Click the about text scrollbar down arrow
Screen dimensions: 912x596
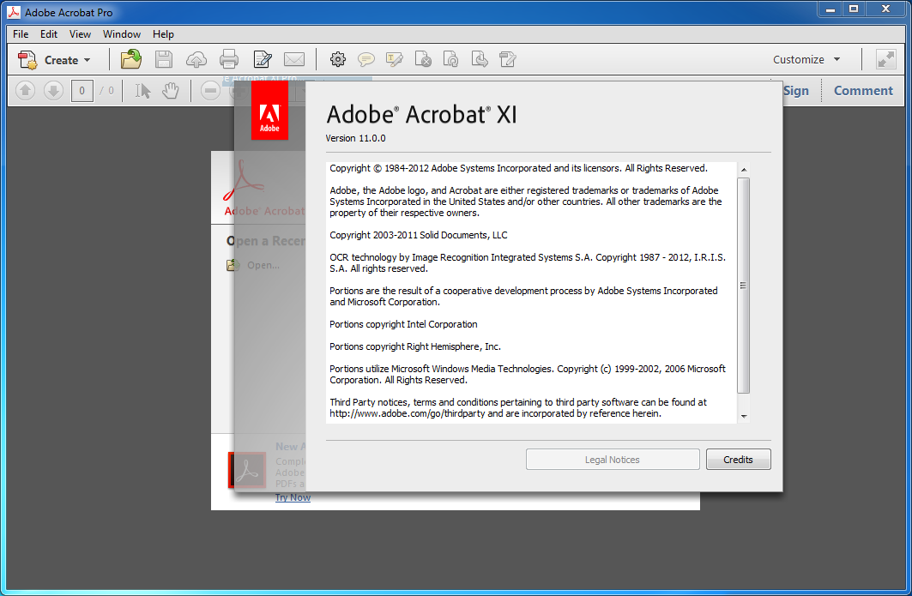[744, 416]
